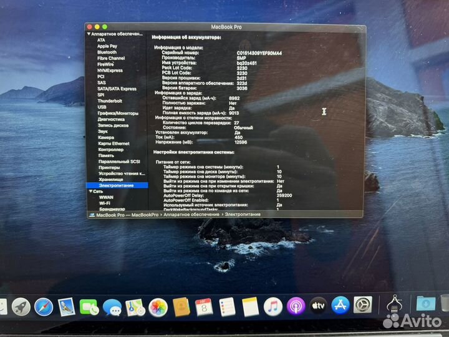The height and width of the screenshot is (337, 449).
Task: Click the serial number value C01814309YEF90MA4
Action: pyautogui.click(x=259, y=53)
